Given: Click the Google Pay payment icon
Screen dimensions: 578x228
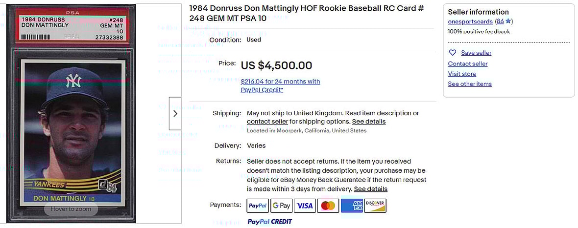Looking at the screenshot, I should point(281,206).
